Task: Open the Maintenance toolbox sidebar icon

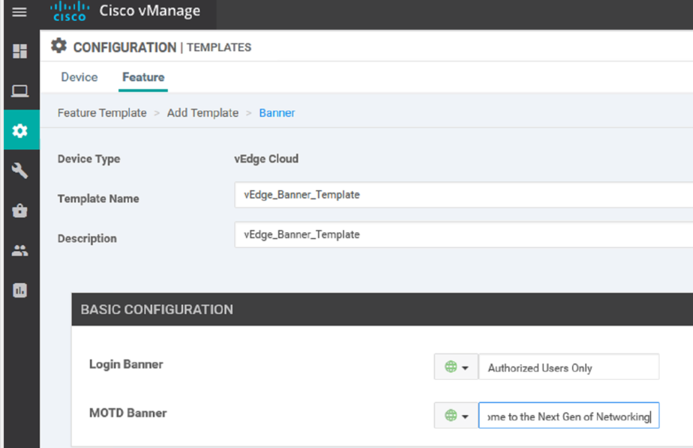Action: pyautogui.click(x=20, y=211)
